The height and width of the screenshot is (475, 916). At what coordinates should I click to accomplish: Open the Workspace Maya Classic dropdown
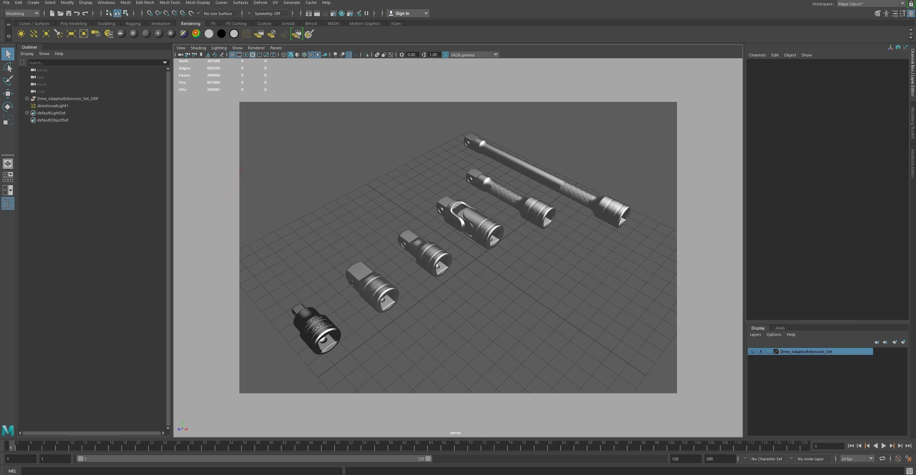coord(871,4)
